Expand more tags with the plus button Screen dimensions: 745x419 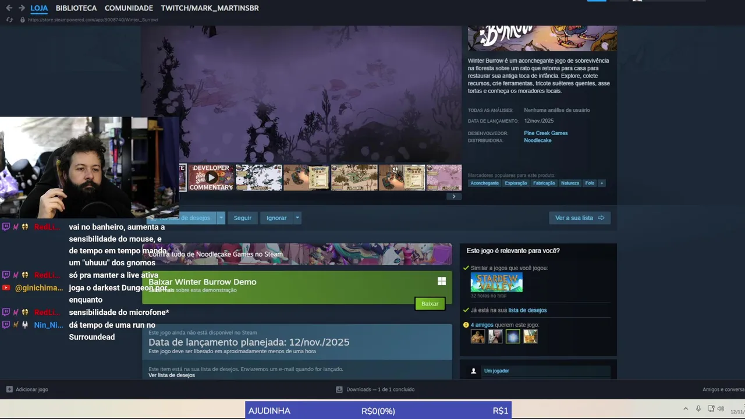pos(602,183)
